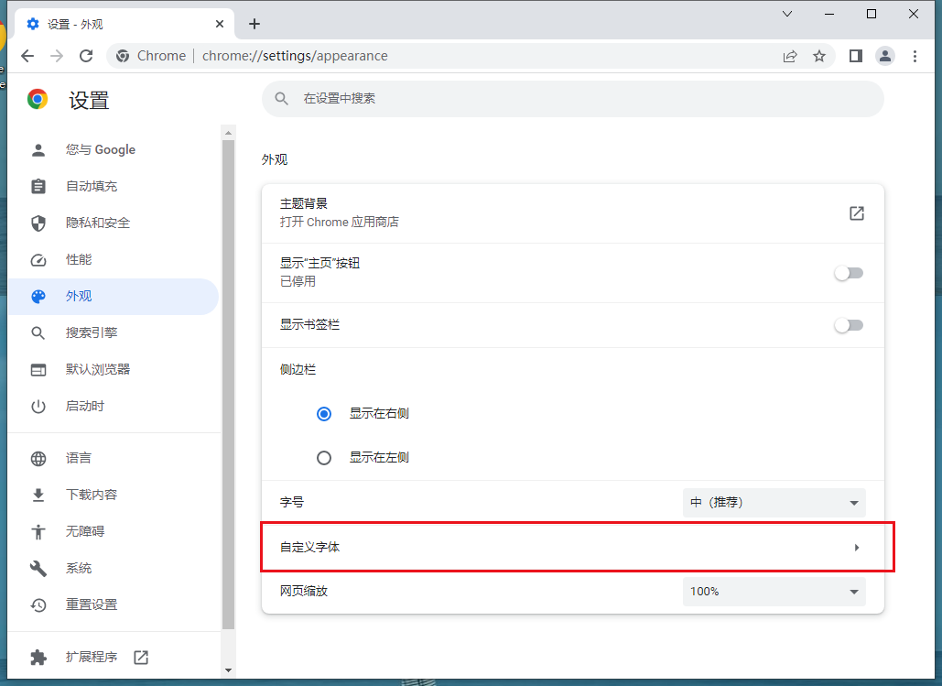The image size is (942, 686).
Task: Select the 显示在右侧 radio button
Action: click(324, 414)
